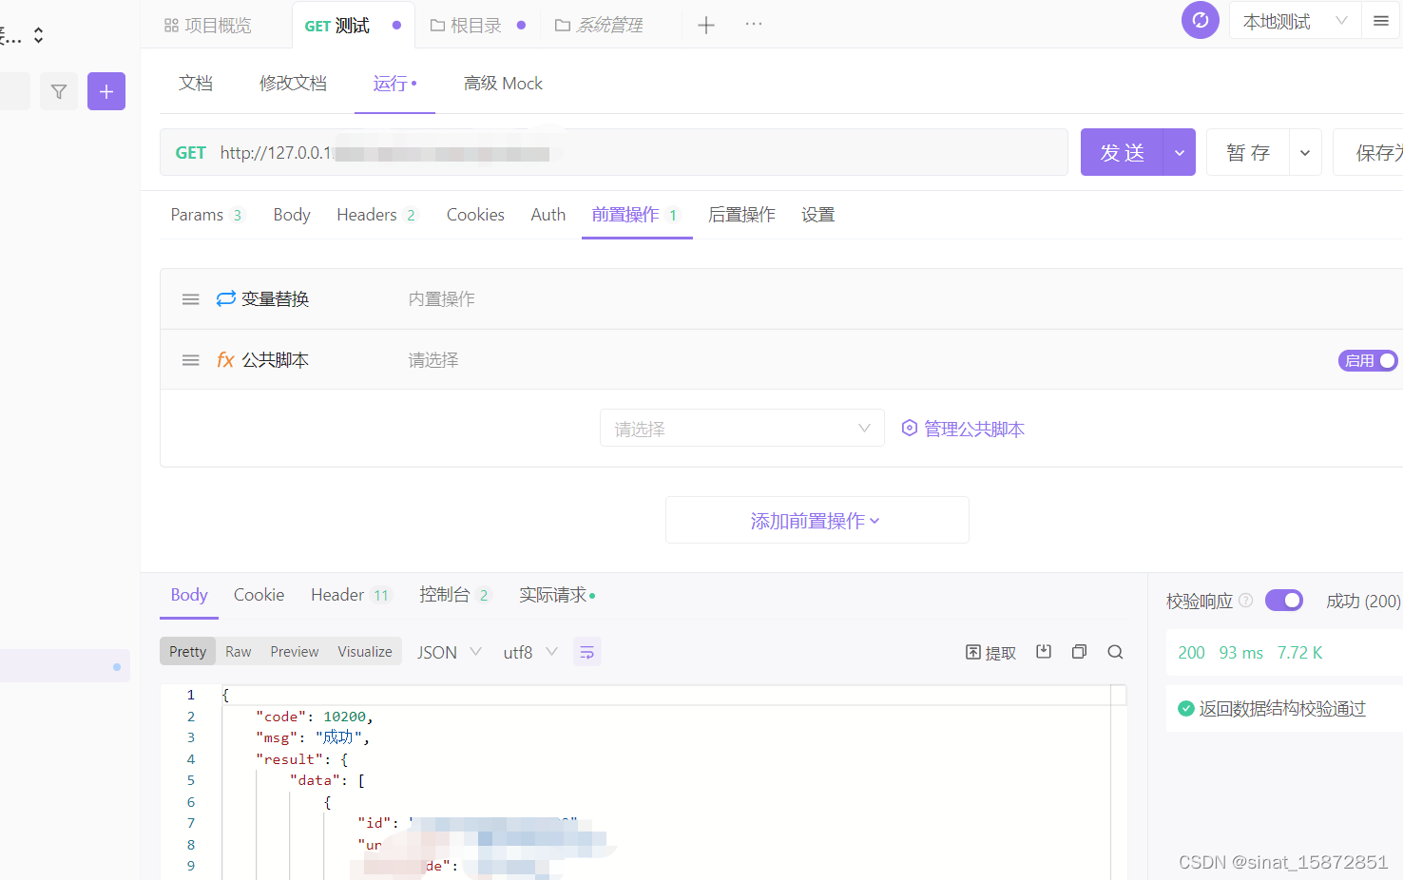Open the 请选择 public script dropdown
This screenshot has width=1403, height=880.
pos(742,428)
